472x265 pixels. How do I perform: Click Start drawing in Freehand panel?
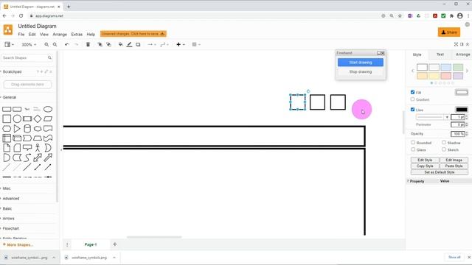pos(361,63)
